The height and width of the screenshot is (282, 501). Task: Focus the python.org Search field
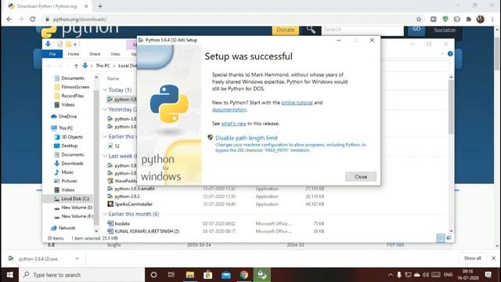(362, 30)
